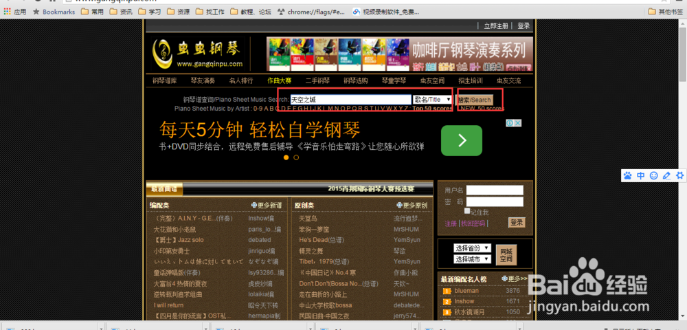Image resolution: width=687 pixels, height=330 pixels.
Task: Open the 二手钢琴 nav menu
Action: (x=317, y=80)
